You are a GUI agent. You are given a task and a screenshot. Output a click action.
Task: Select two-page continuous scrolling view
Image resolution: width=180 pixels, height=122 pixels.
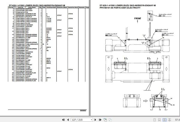(169, 120)
